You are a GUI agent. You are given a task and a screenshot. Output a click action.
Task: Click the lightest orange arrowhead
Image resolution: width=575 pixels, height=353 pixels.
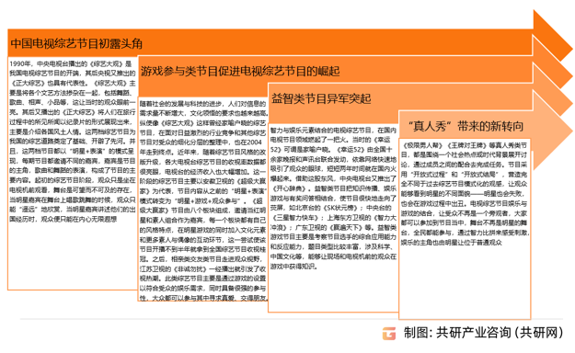click(x=552, y=131)
